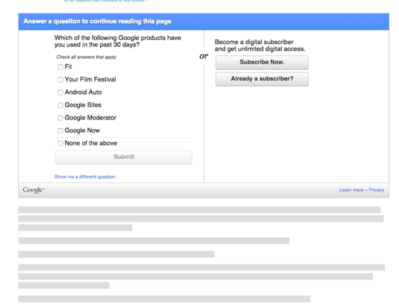Select the Android Auto checkbox

(x=60, y=93)
